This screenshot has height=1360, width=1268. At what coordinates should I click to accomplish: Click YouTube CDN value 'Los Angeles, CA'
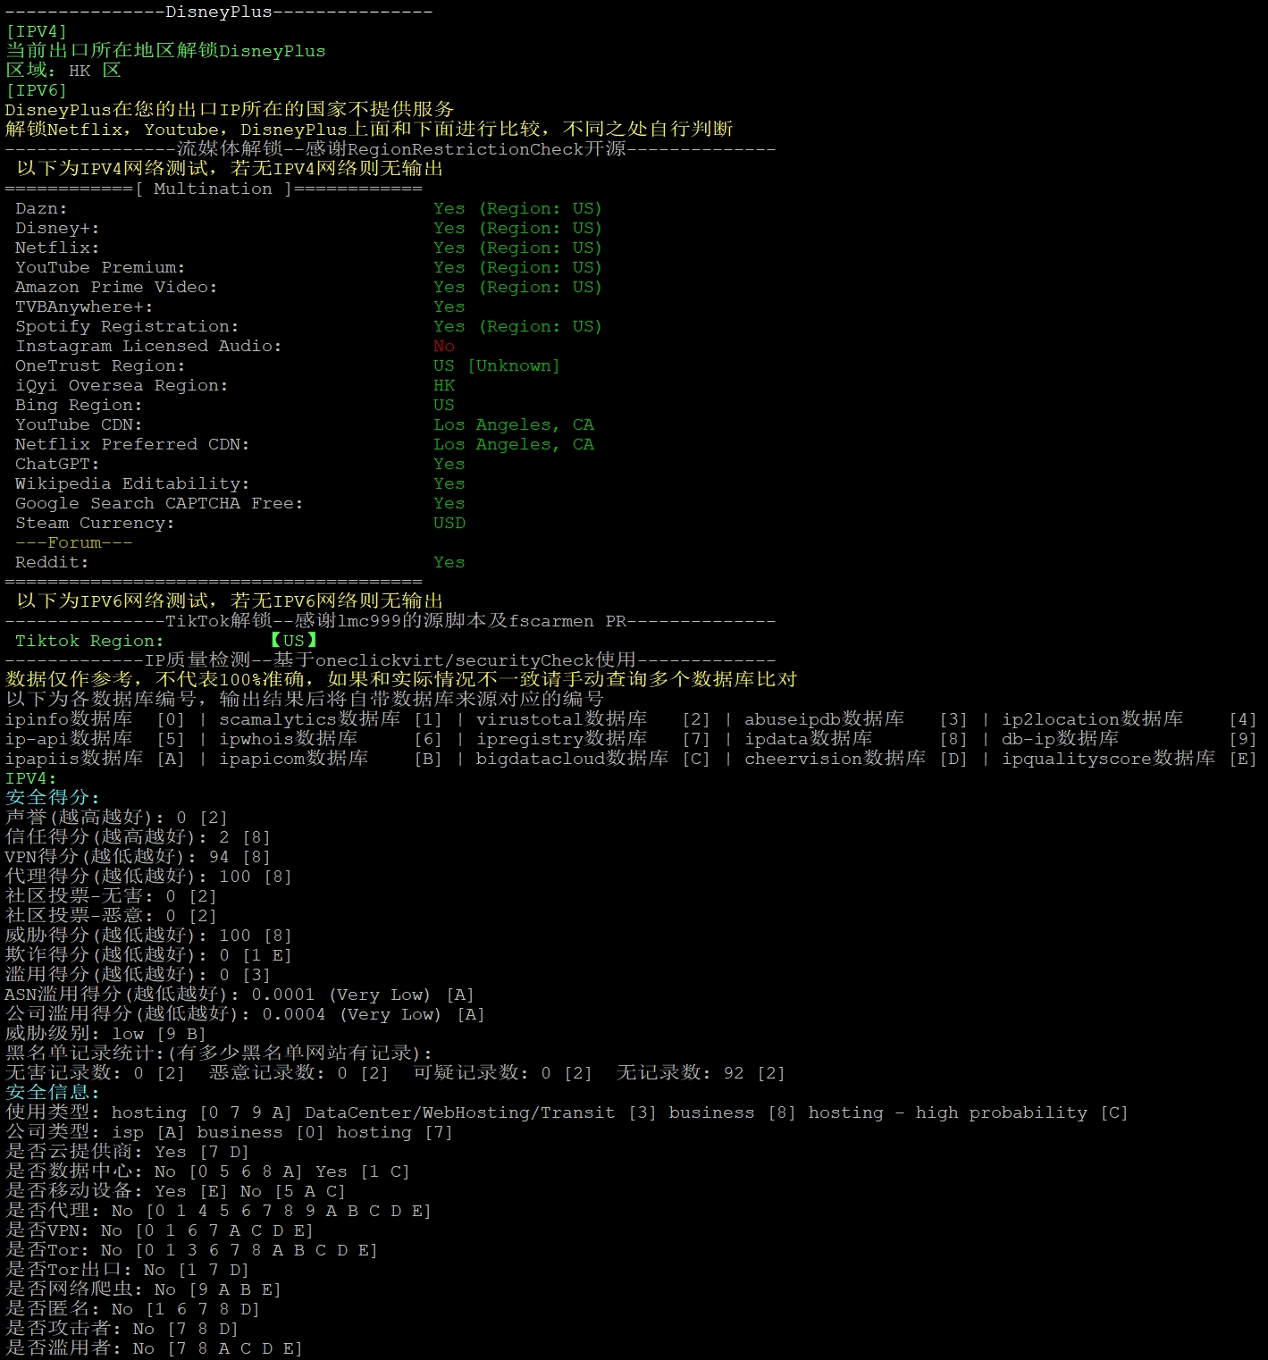514,424
